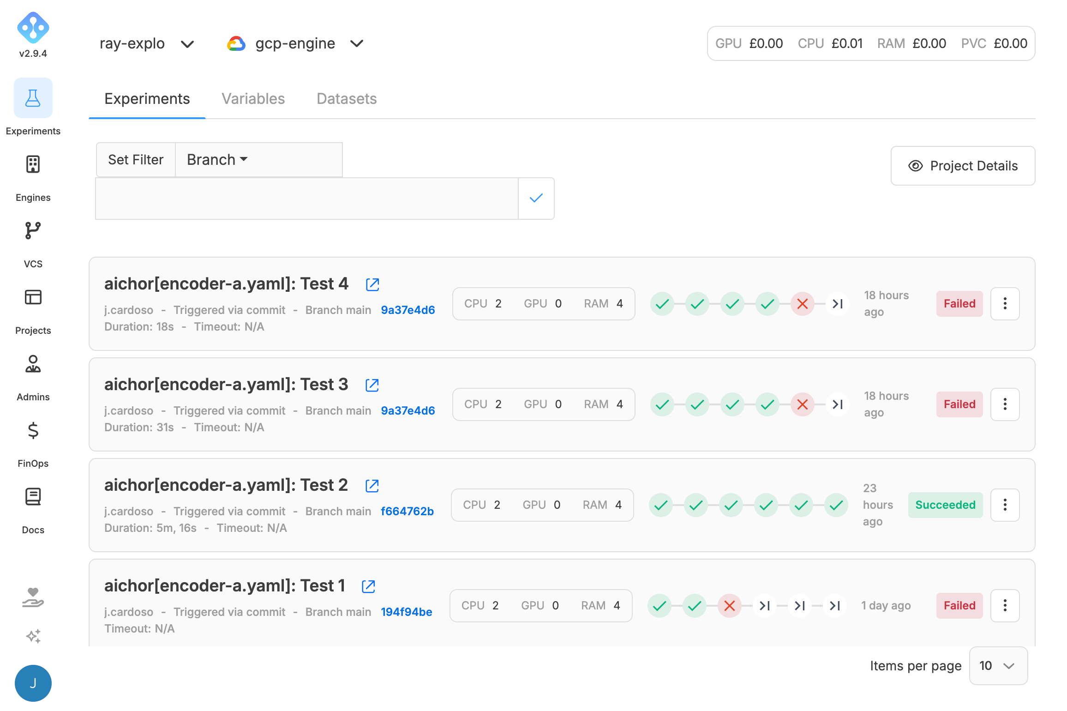Open commit link f664762b

coord(407,512)
